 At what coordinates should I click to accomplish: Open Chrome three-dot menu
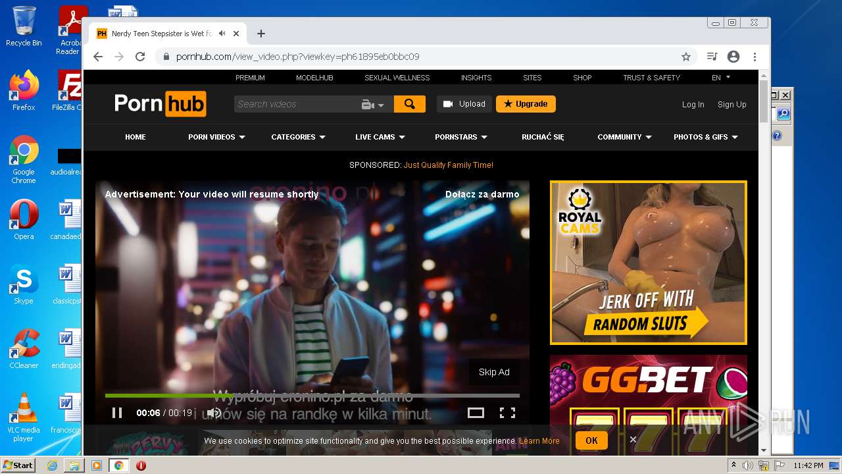(x=755, y=57)
